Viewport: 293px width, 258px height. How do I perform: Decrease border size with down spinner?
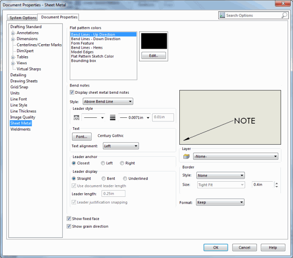277,186
